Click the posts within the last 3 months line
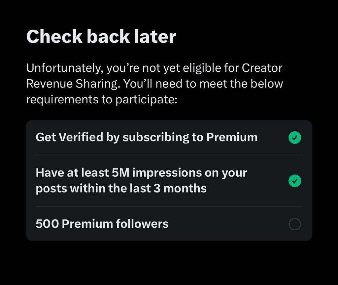This screenshot has width=338, height=285. [121, 189]
